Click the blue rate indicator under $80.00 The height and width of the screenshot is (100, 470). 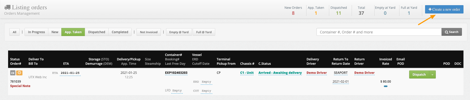tap(386, 86)
